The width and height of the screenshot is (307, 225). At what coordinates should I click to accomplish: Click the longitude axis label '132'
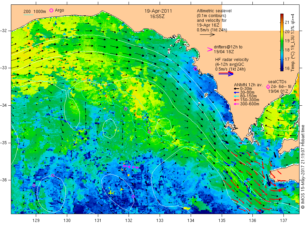pos(129,221)
